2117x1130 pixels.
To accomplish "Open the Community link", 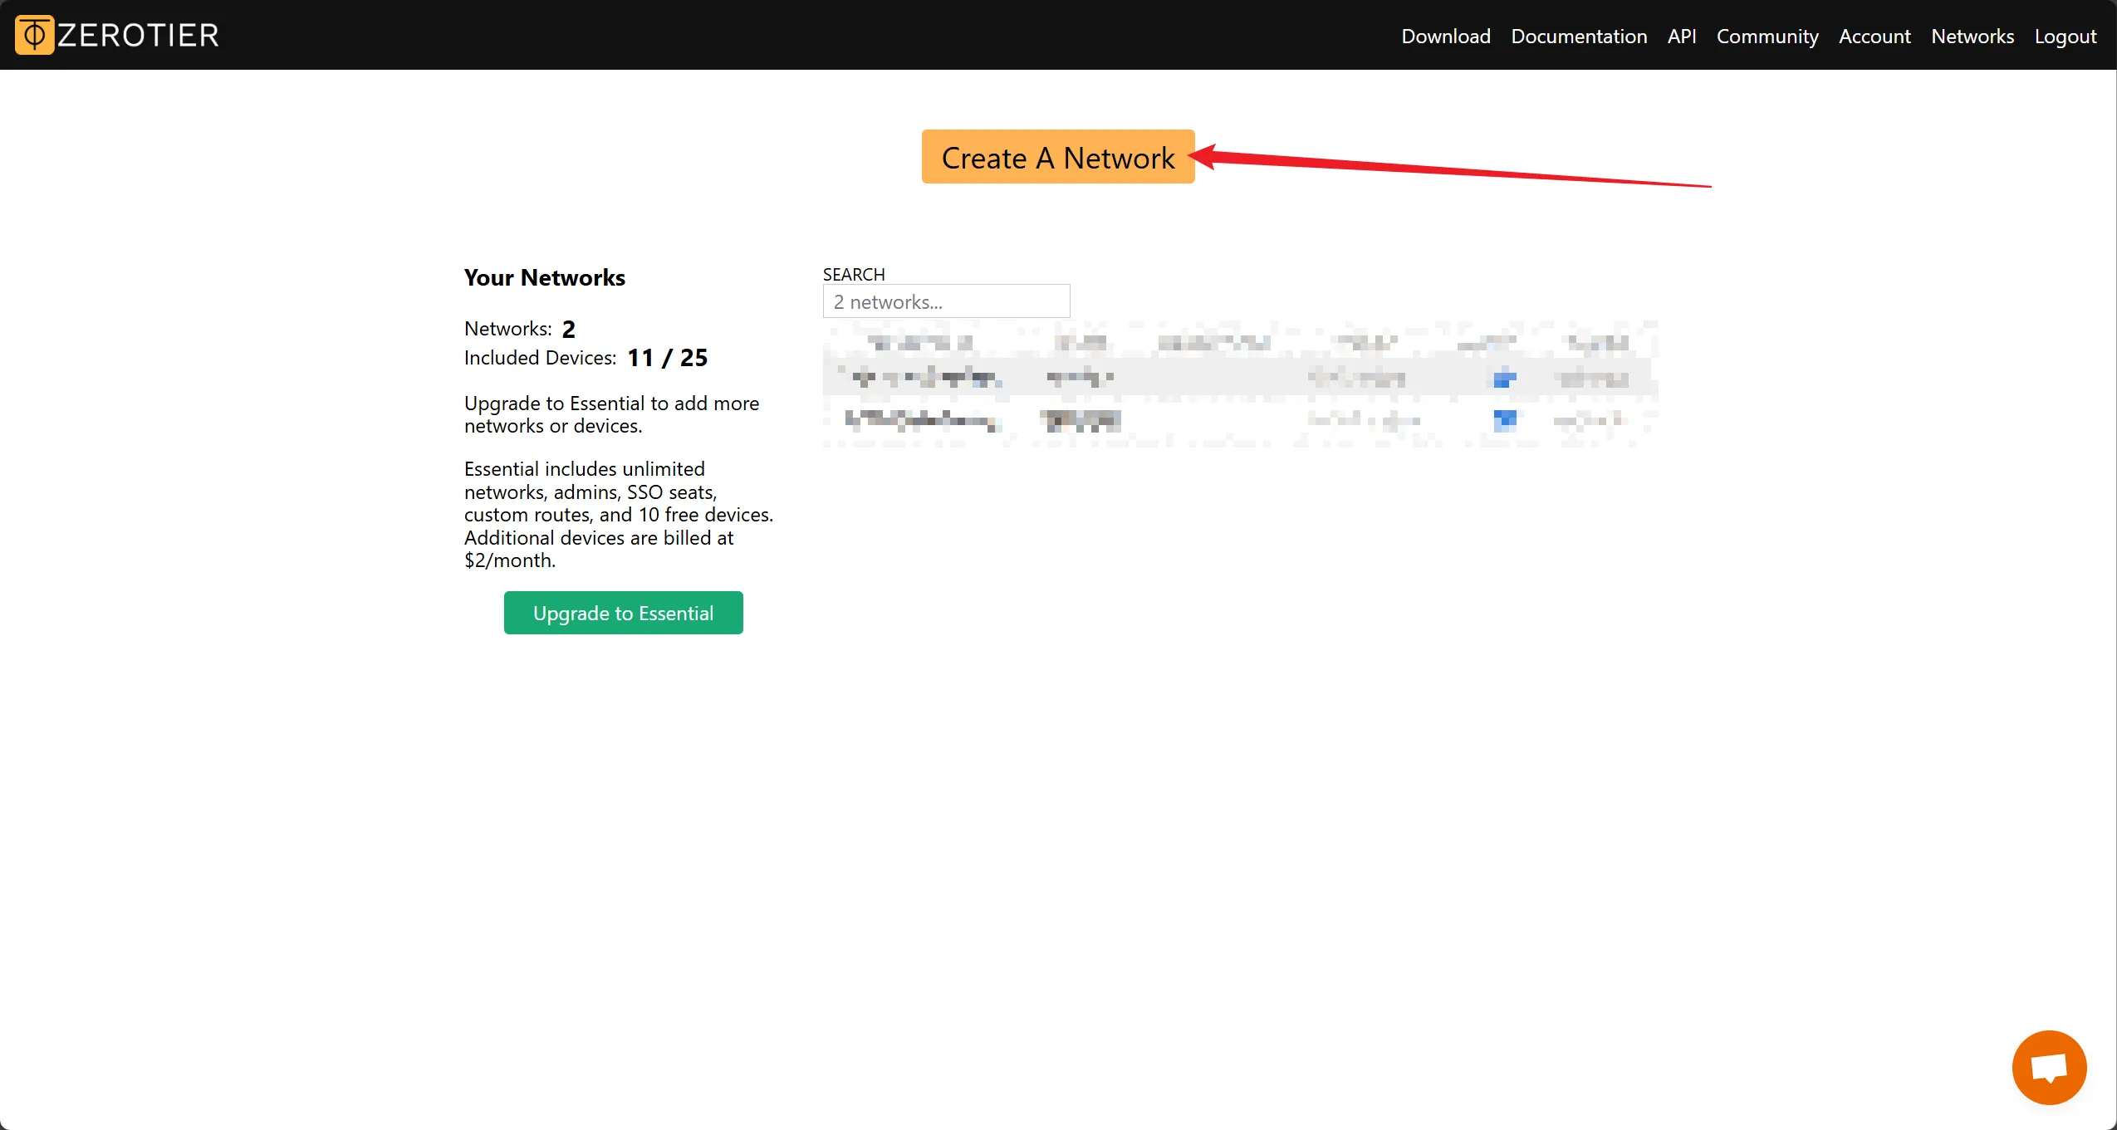I will tap(1767, 37).
